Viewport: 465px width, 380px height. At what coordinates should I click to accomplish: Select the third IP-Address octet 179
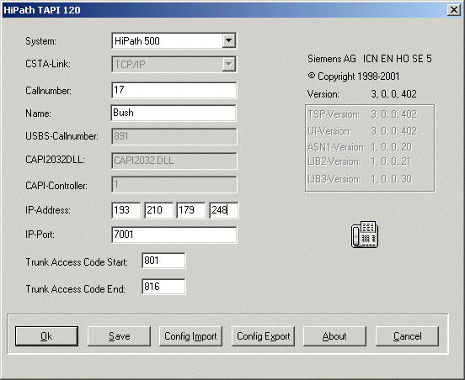click(x=190, y=210)
